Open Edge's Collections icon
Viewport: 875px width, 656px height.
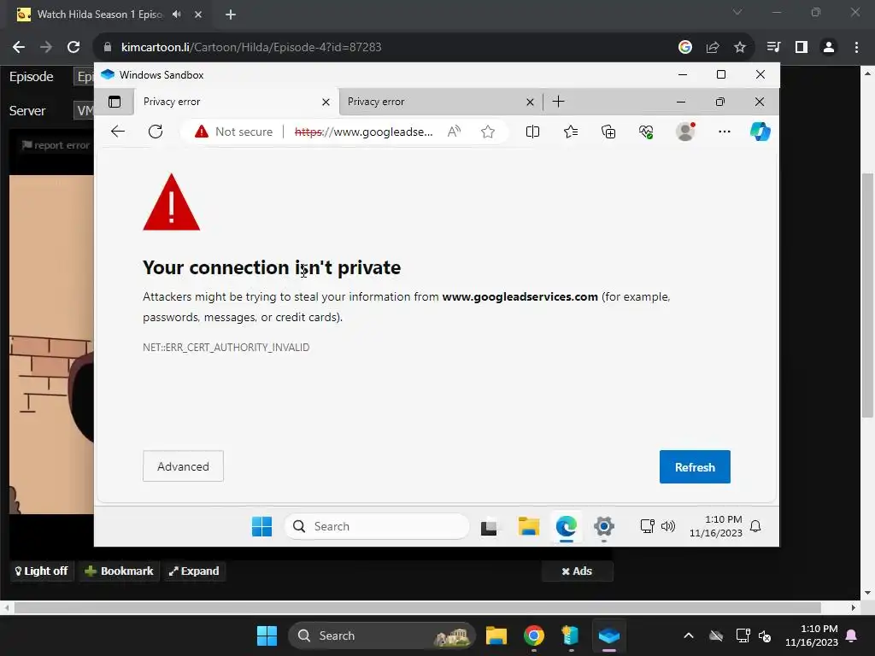(x=608, y=132)
